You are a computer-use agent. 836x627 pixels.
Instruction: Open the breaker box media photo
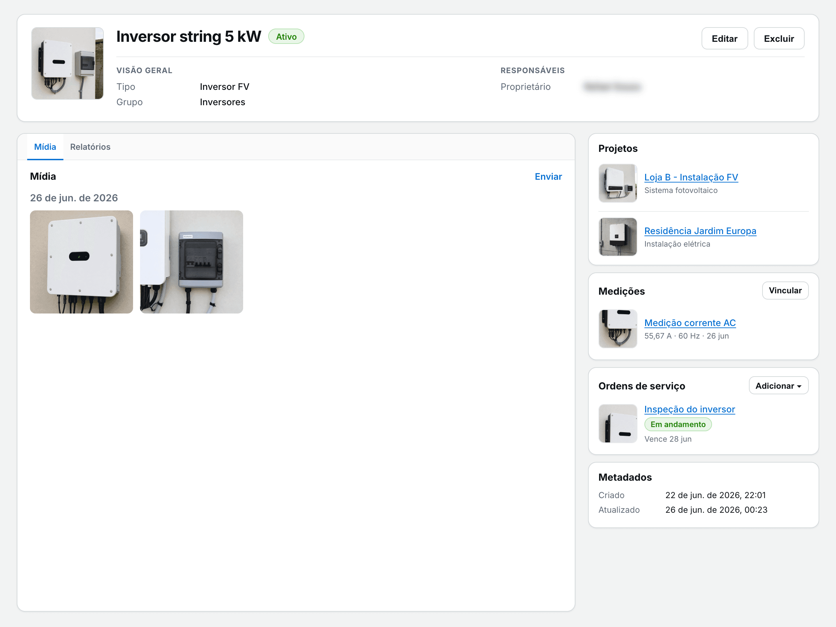click(191, 262)
